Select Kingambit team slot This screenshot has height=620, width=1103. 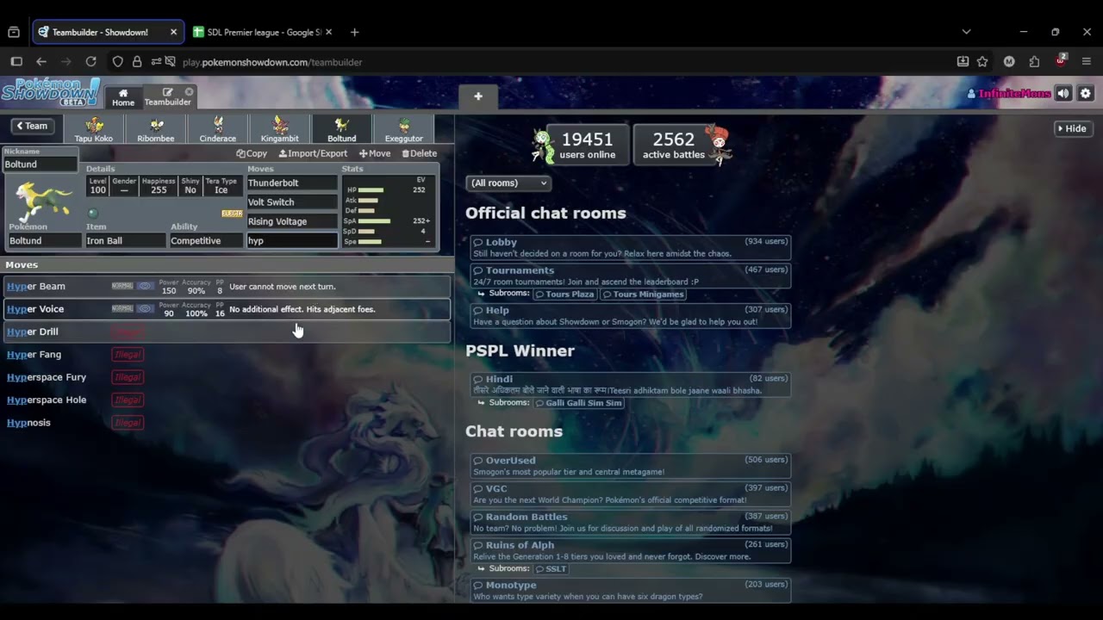point(280,129)
